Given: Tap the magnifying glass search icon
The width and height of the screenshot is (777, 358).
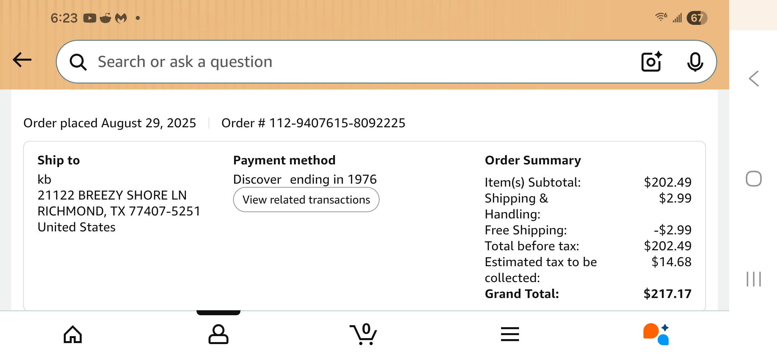Looking at the screenshot, I should click(78, 62).
